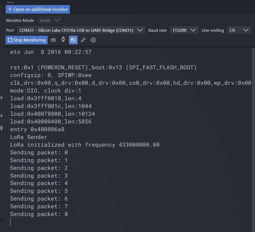Click the 'load:0x3fff001c,len:1044' line
Viewport: 255px width, 232px height.
pos(51,106)
